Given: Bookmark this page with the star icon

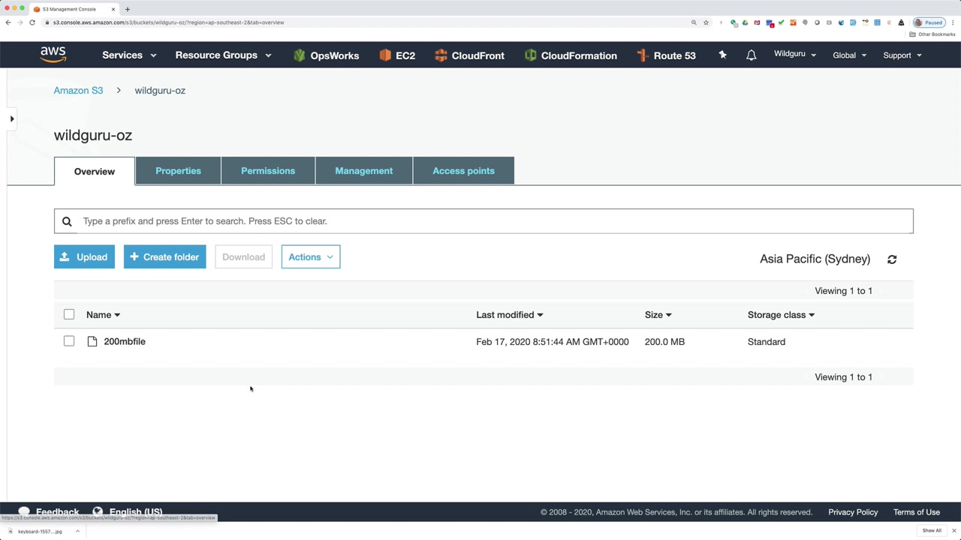Looking at the screenshot, I should [x=706, y=22].
